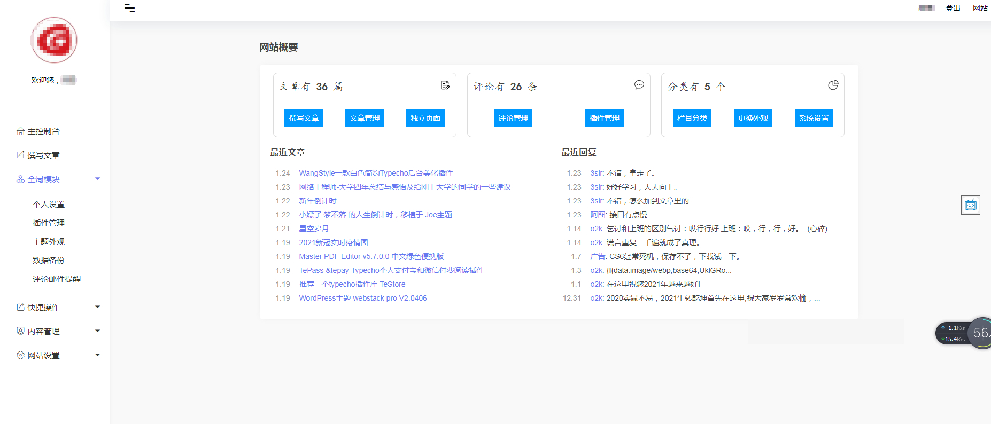Open 广告 reply CS6经常死机
The width and height of the screenshot is (991, 424).
click(665, 256)
